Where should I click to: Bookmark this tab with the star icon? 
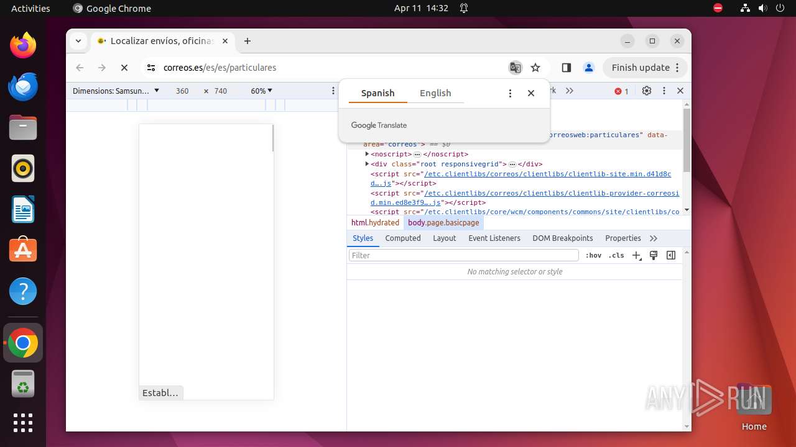coord(535,68)
